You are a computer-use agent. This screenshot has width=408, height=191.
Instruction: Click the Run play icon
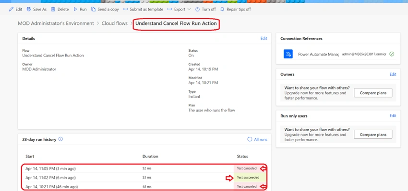(x=75, y=9)
